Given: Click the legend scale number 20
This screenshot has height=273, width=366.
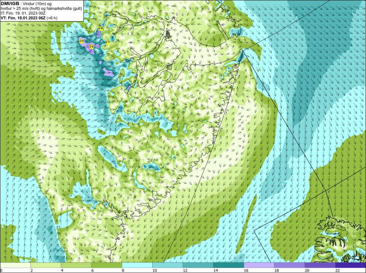Looking at the screenshot, I should 307,270.
